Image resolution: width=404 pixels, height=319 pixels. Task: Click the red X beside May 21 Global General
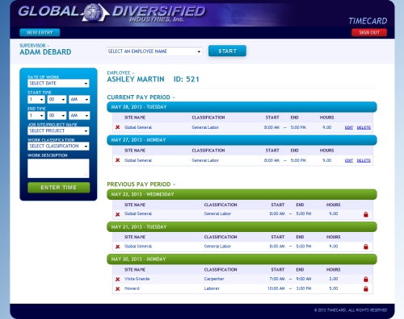click(x=117, y=246)
